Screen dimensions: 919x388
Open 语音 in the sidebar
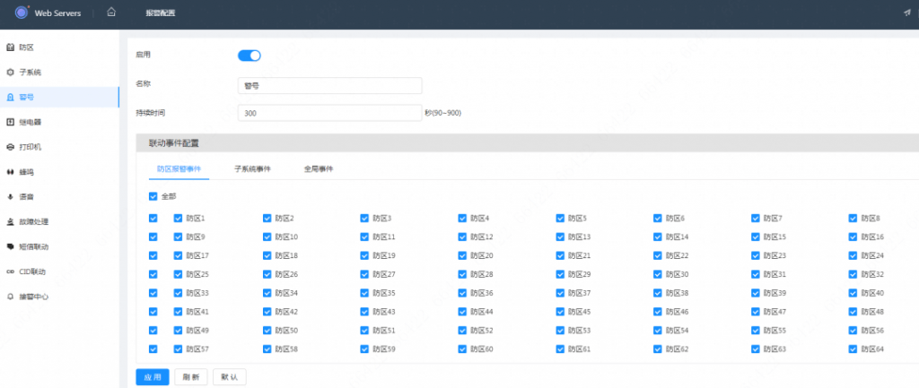[27, 196]
